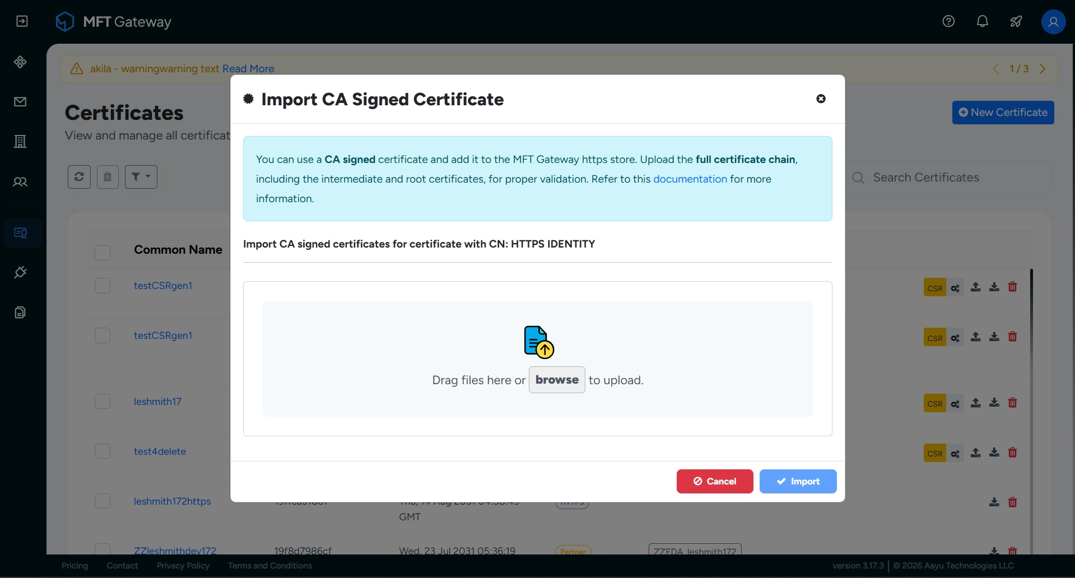
Task: Open the partners people icon in sidebar
Action: (x=20, y=182)
